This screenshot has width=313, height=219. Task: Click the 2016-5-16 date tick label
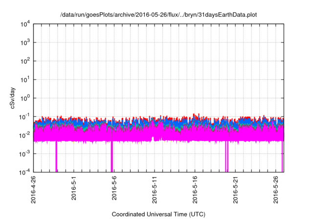pyautogui.click(x=195, y=190)
